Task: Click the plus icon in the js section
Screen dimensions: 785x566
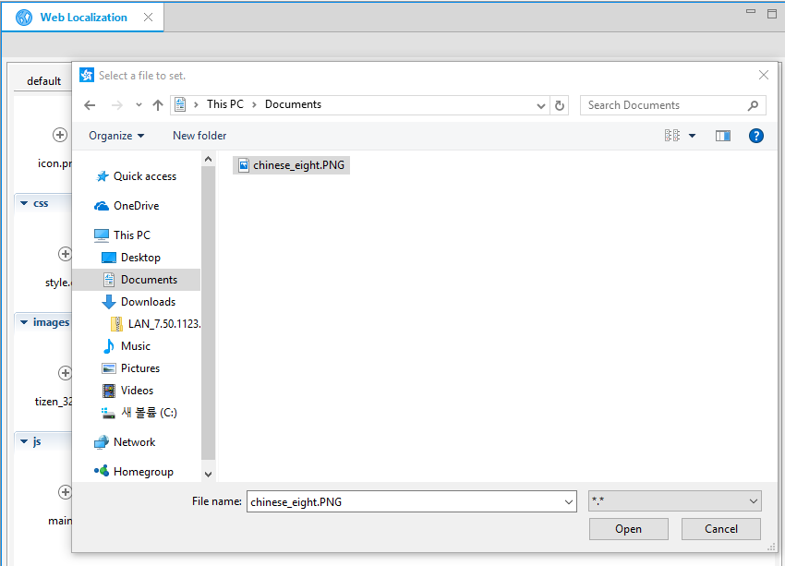Action: pyautogui.click(x=65, y=491)
